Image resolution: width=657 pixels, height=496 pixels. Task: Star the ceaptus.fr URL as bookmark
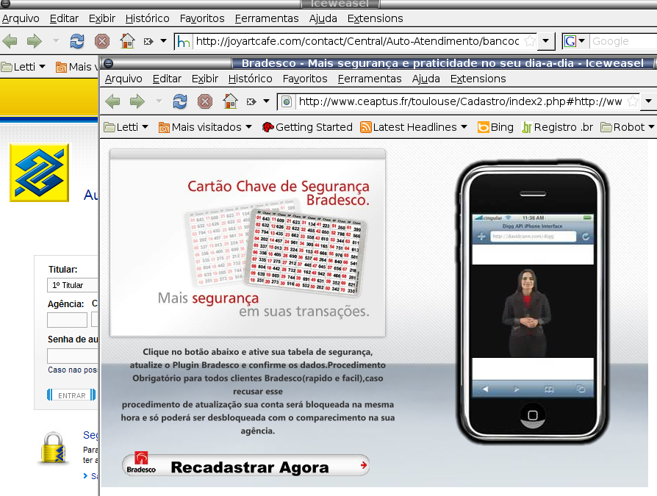633,101
